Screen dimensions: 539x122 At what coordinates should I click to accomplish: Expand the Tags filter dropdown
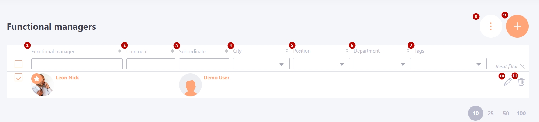pos(451,64)
